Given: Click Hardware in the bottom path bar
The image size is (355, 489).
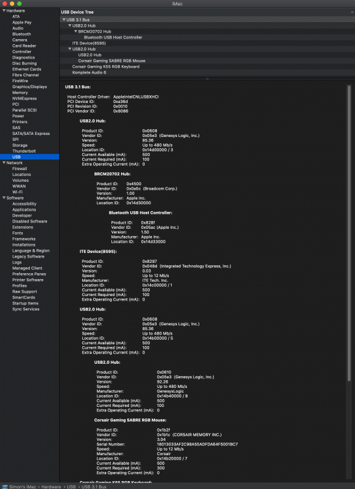Looking at the screenshot, I should point(51,486).
